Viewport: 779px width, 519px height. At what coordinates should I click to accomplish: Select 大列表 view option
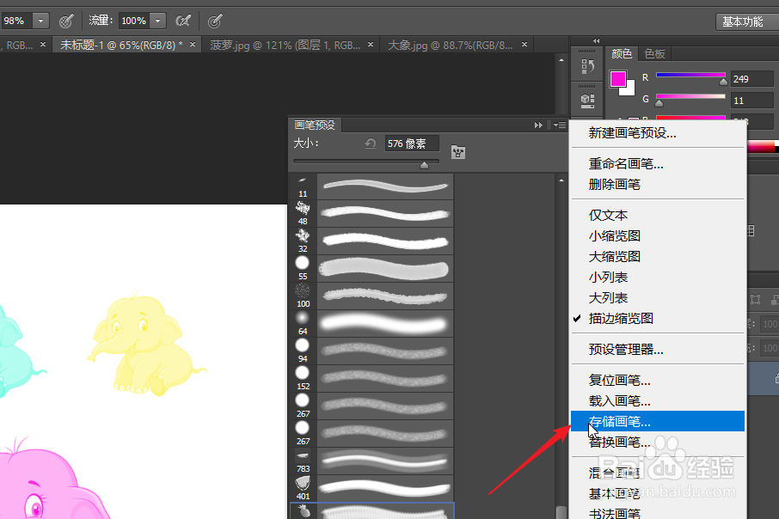coord(657,298)
